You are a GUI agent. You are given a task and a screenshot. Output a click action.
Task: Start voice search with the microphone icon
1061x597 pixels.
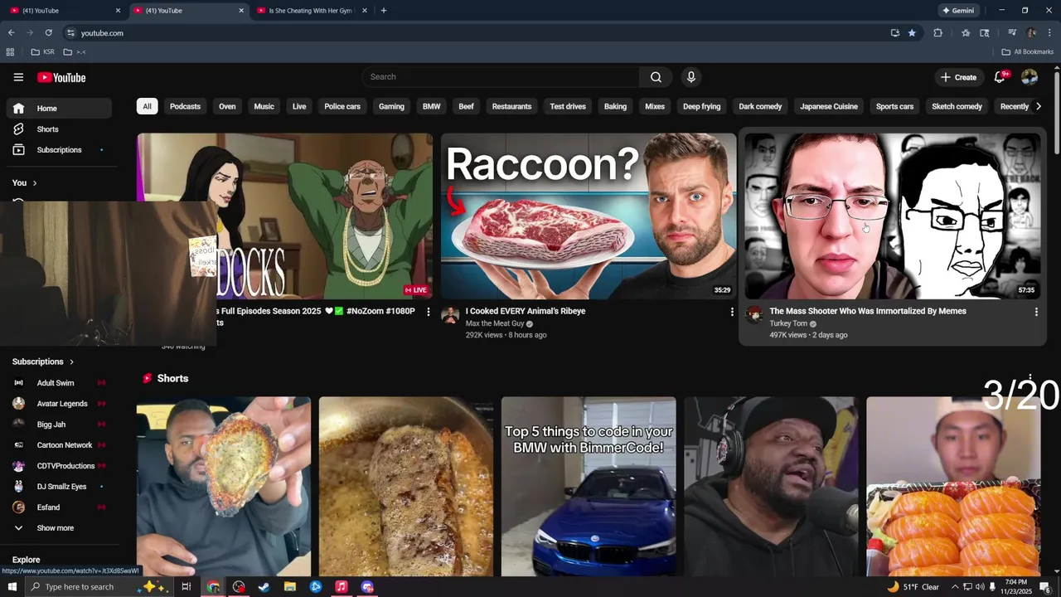click(691, 77)
